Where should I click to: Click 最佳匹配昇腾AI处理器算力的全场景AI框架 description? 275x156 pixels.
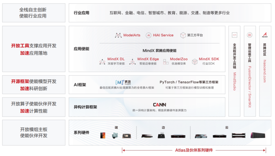tap(127, 88)
